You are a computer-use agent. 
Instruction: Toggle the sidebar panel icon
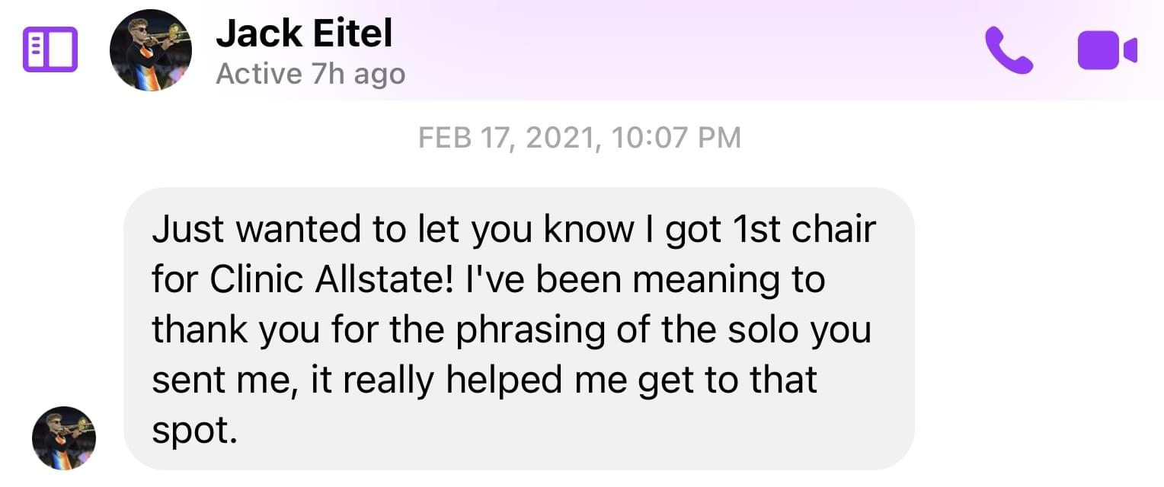50,49
